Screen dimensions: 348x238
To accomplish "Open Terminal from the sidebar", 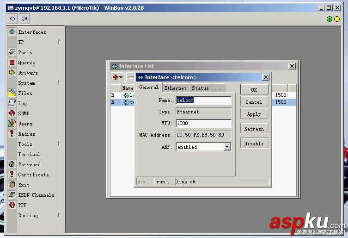I will 29,154.
